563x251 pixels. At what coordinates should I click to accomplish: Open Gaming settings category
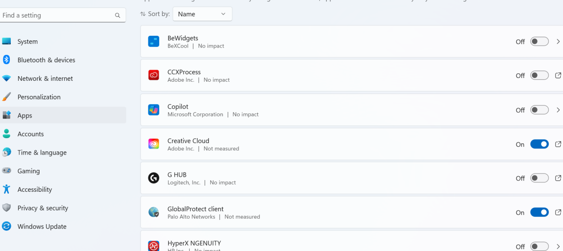[63, 171]
